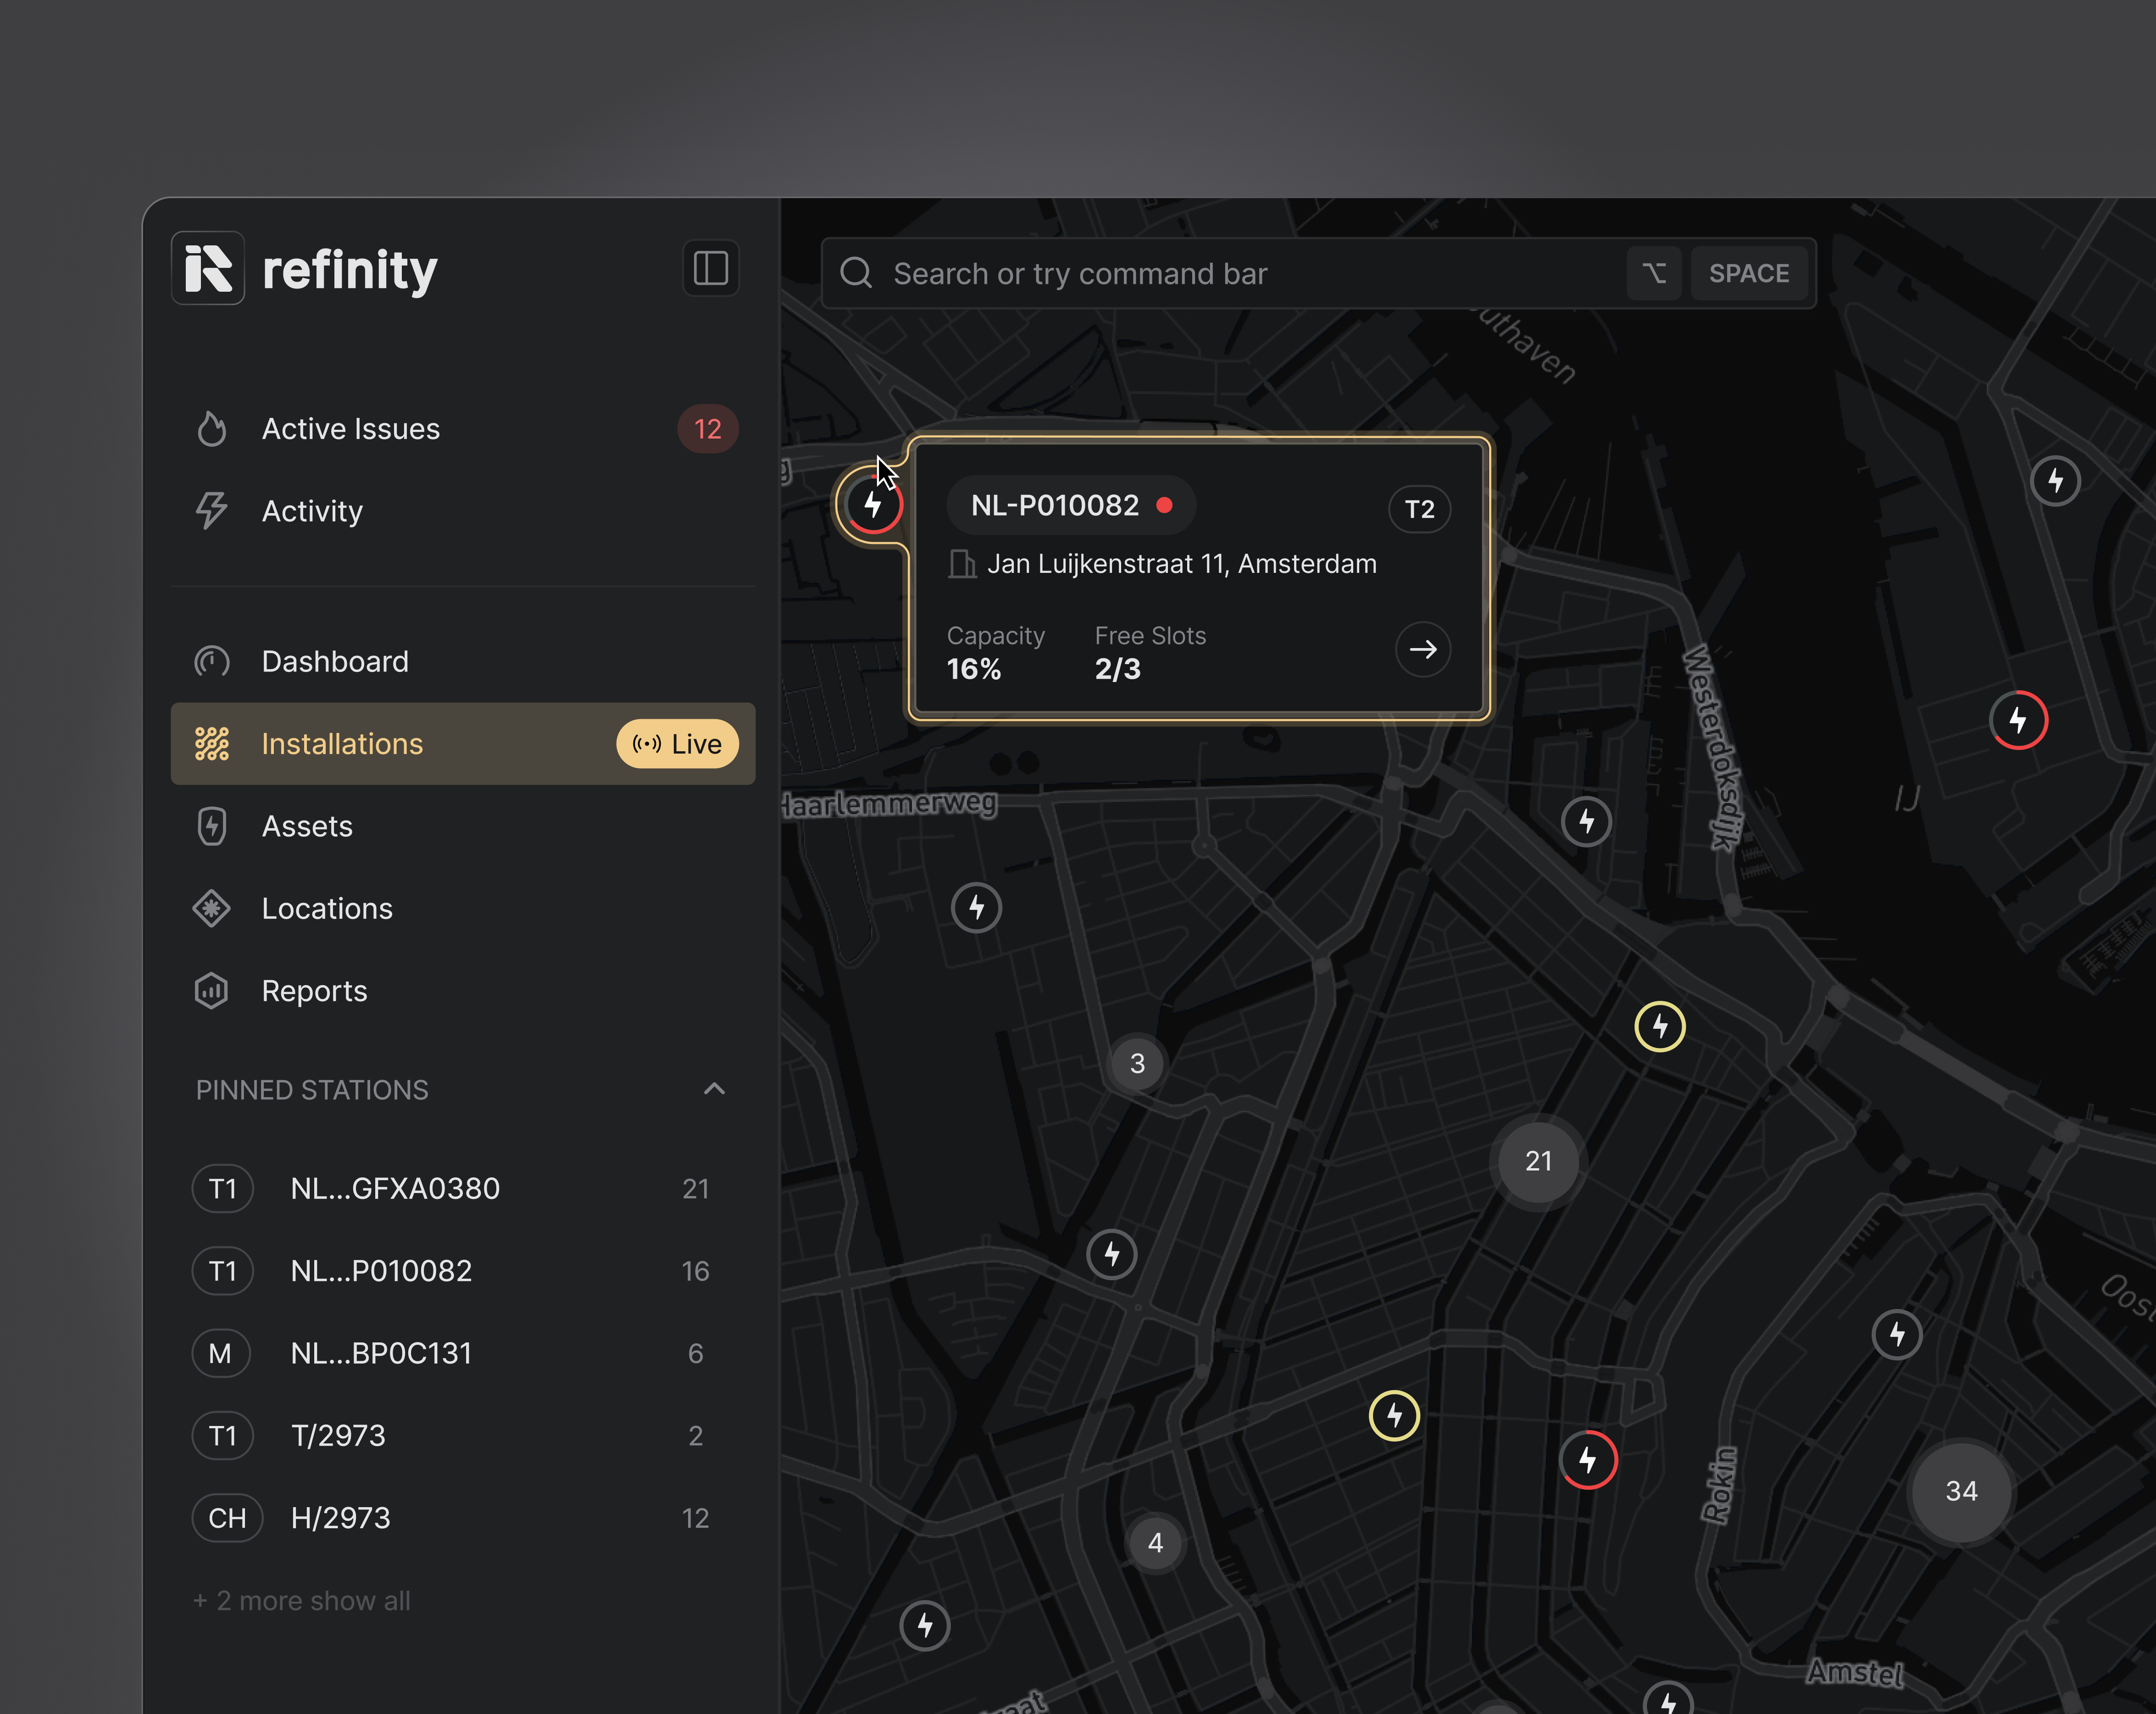Screen dimensions: 2156x1714
Task: Click the NL-P010082 station ID chip
Action: [1071, 505]
